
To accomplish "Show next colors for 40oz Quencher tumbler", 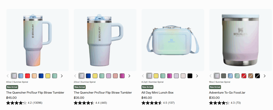I will point(62,76).
